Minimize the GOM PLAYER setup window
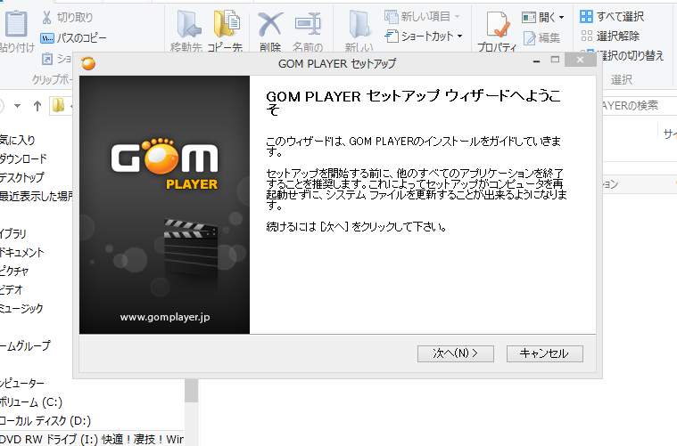The image size is (677, 446). tap(536, 61)
